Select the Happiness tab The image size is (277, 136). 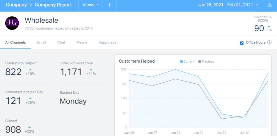tap(107, 42)
